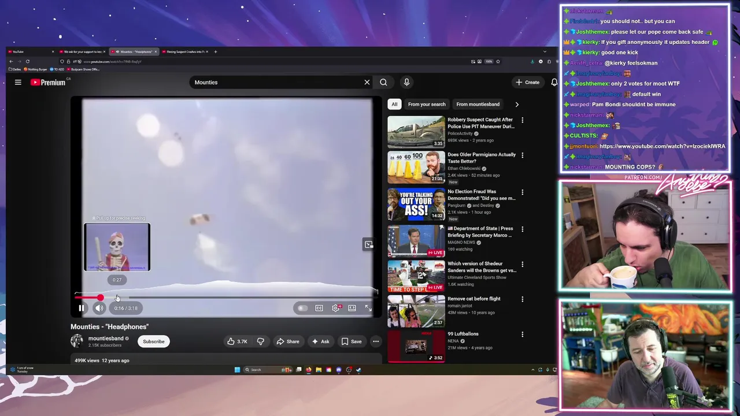Select the From mountiesband chip

tap(478, 104)
